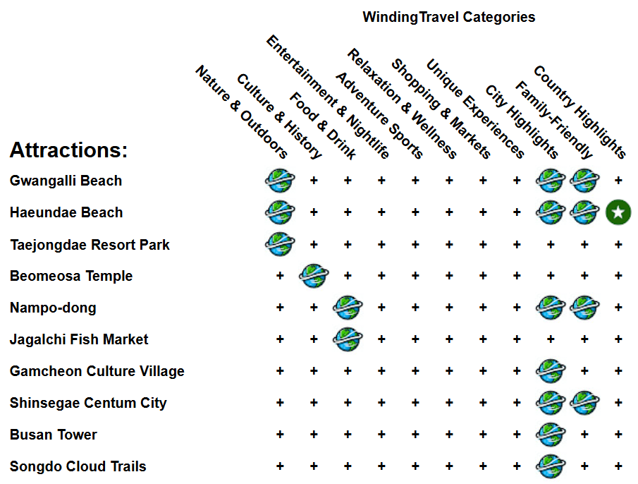Open the Gwangalli Beach attraction name

(x=66, y=181)
